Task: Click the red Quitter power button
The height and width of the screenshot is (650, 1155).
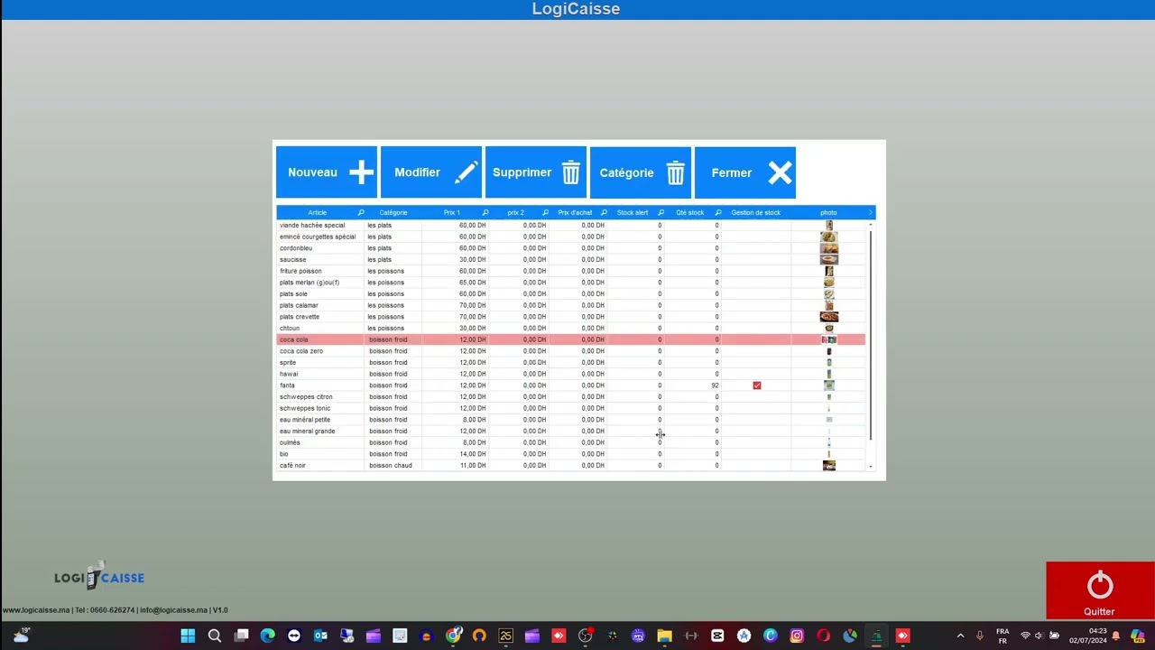Action: point(1100,591)
